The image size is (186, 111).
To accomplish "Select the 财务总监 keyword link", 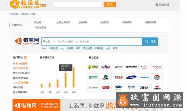I will point(99,48).
